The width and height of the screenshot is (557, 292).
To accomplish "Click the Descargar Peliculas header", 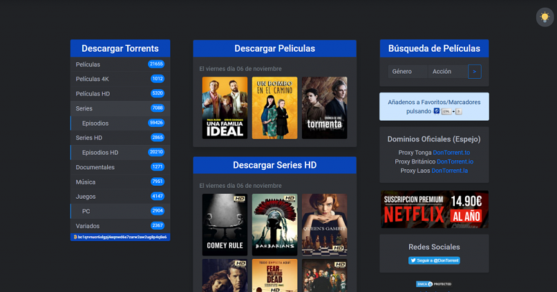I will 274,48.
